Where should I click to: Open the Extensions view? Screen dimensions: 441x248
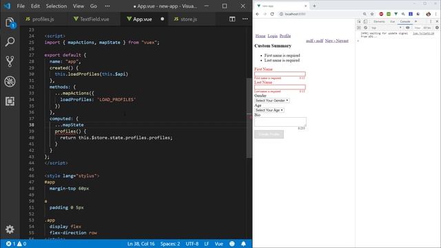pyautogui.click(x=10, y=101)
